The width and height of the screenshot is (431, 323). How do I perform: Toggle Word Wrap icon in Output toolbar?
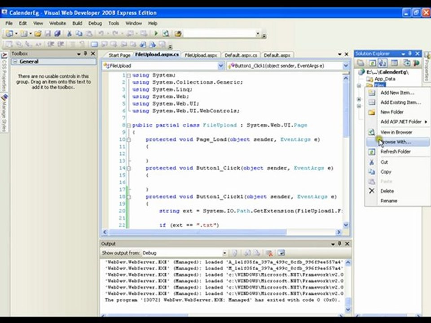click(x=281, y=253)
